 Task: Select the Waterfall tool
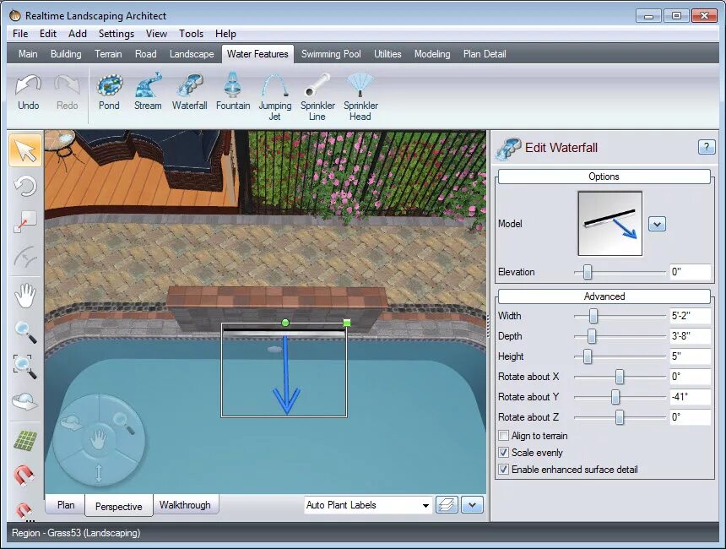click(190, 93)
